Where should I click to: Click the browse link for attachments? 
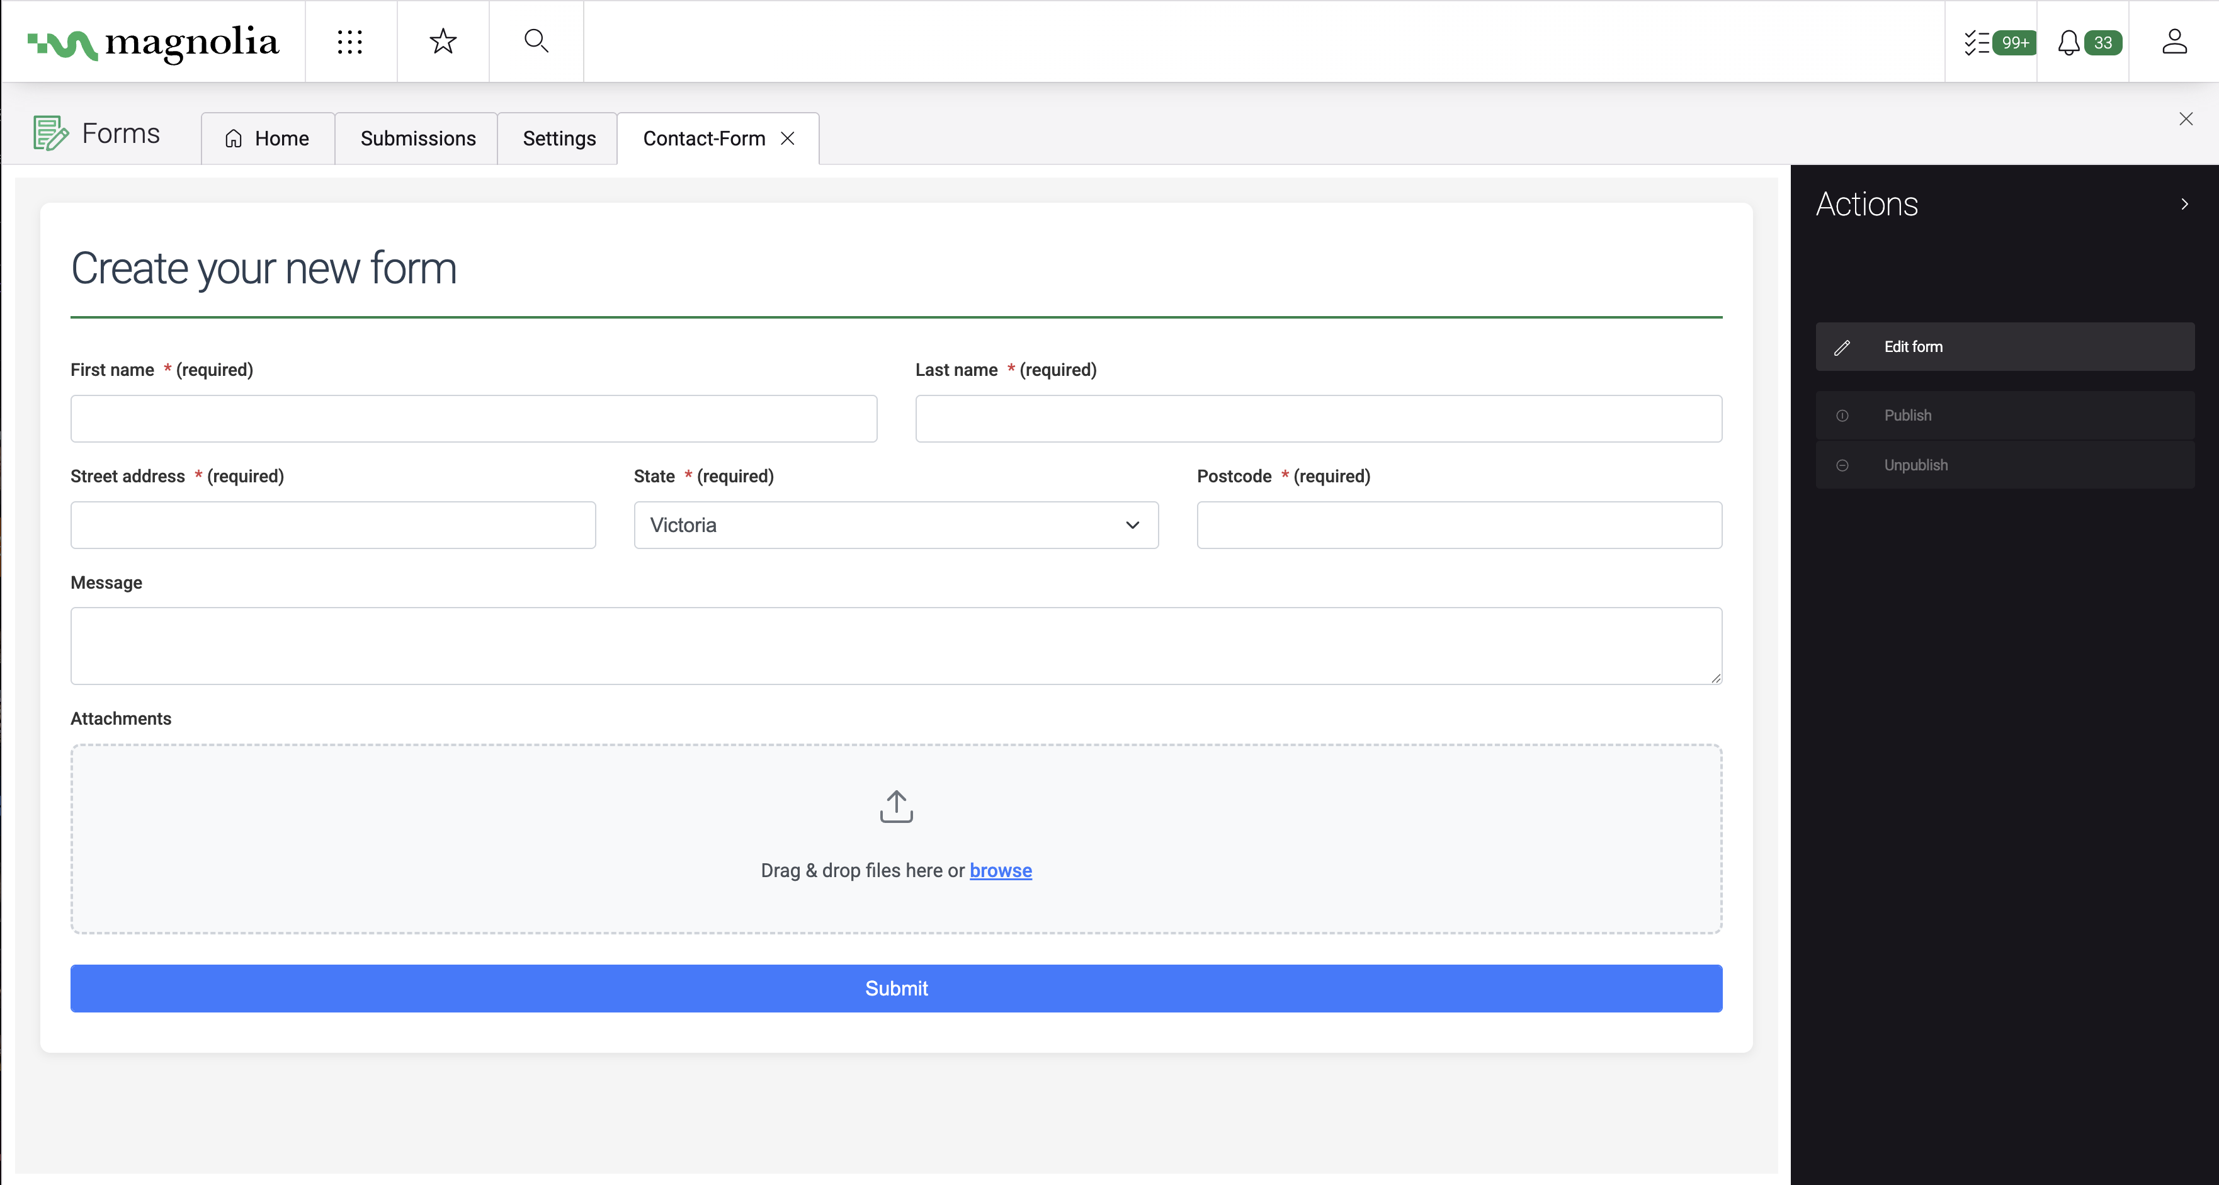click(1000, 871)
